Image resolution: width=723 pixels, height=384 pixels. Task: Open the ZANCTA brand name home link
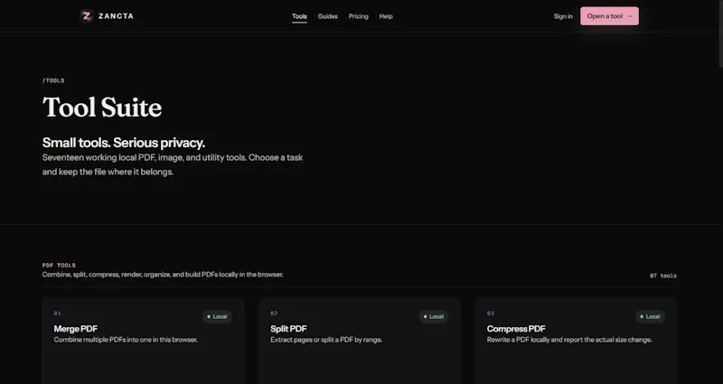116,16
